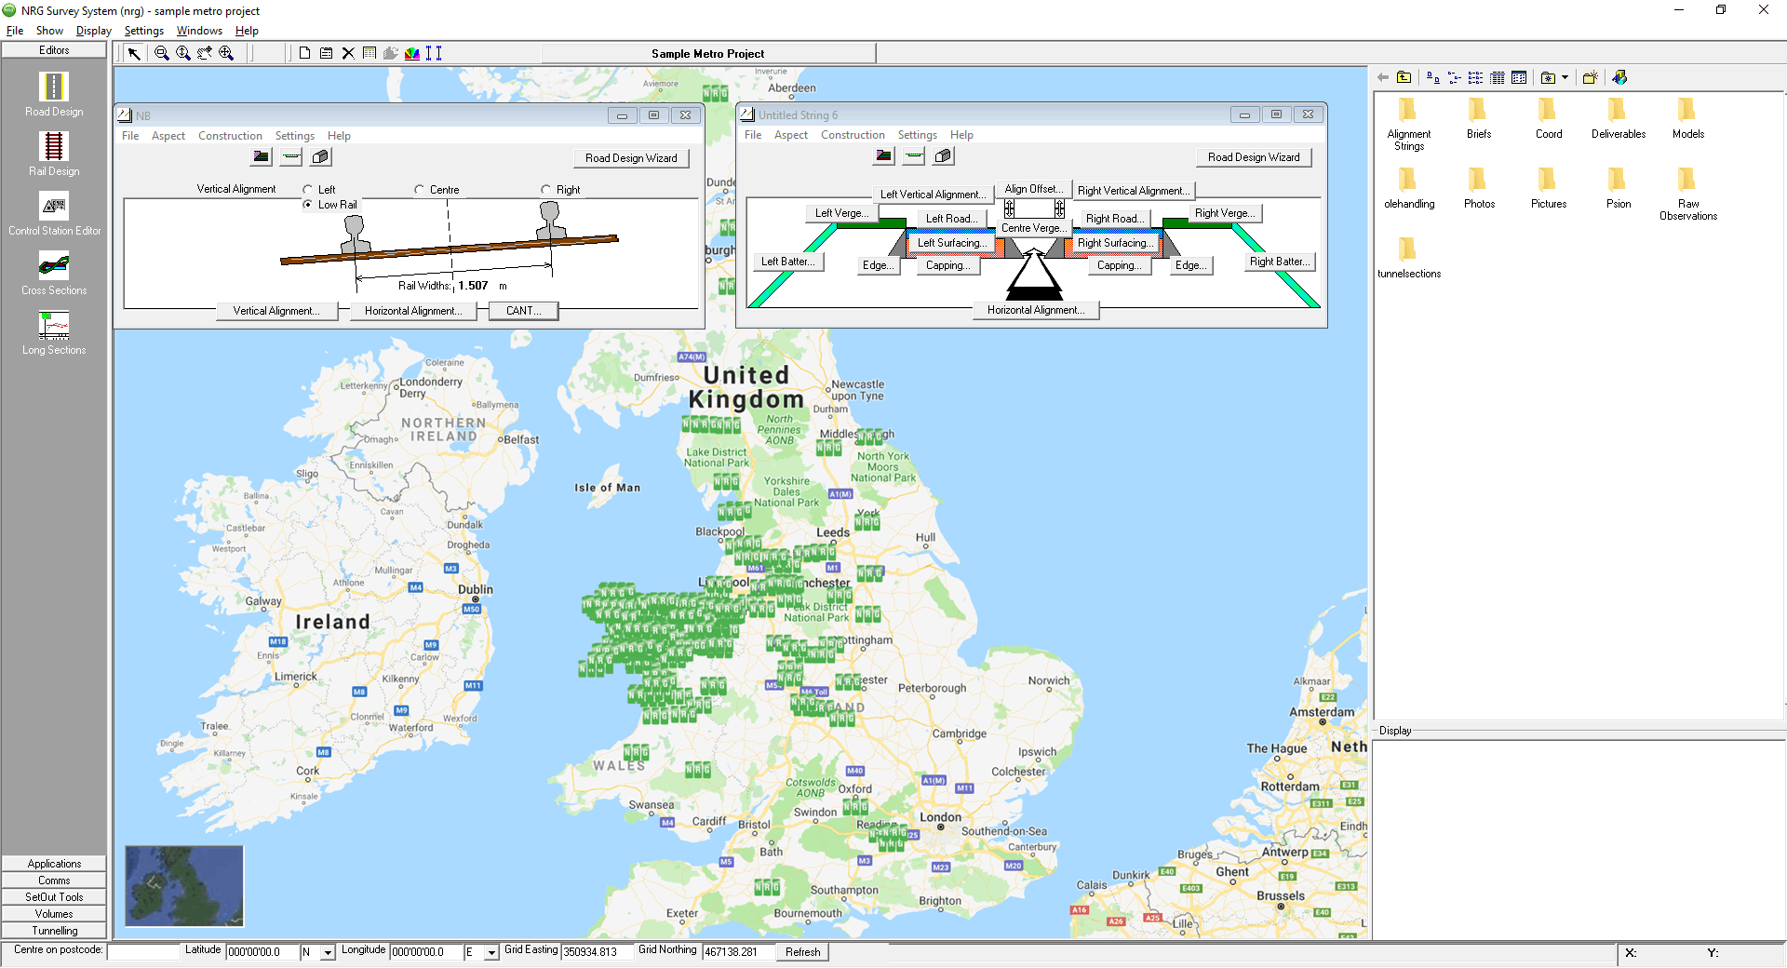
Task: Open favourites folder dropdown arrow
Action: (x=1565, y=77)
